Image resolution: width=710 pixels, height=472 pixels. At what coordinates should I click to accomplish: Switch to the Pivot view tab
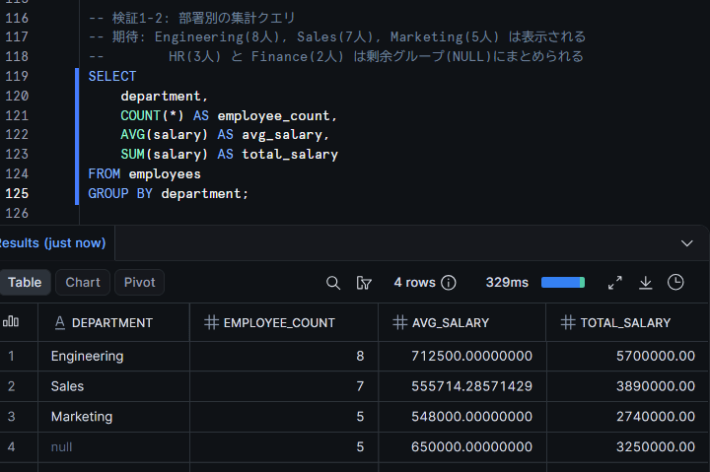(139, 283)
